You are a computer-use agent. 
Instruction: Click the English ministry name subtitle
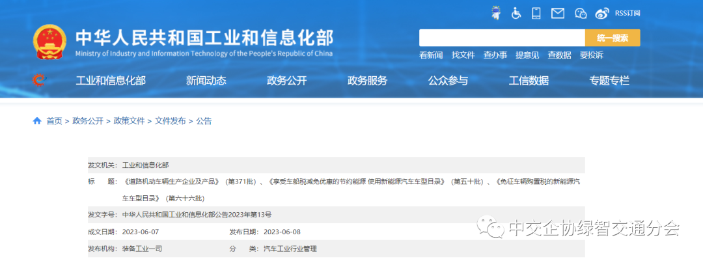tap(204, 54)
